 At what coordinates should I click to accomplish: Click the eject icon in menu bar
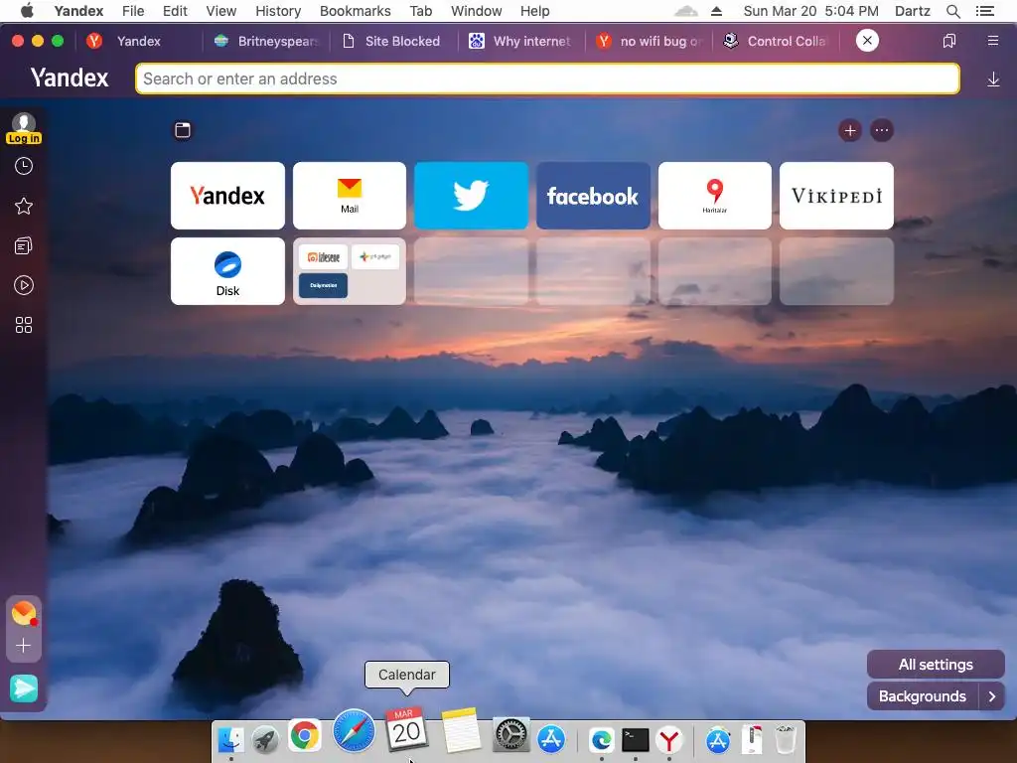point(717,11)
